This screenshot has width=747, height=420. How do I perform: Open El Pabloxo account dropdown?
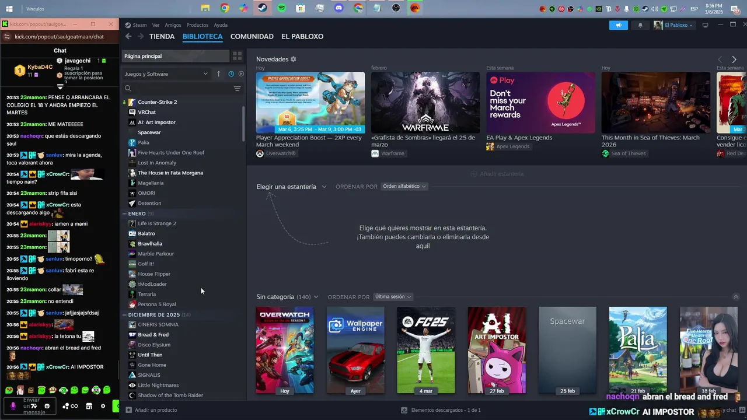click(x=673, y=25)
